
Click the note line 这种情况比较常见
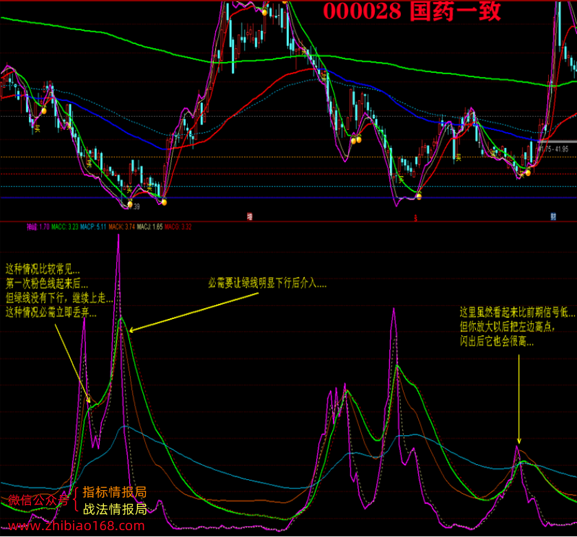(43, 270)
